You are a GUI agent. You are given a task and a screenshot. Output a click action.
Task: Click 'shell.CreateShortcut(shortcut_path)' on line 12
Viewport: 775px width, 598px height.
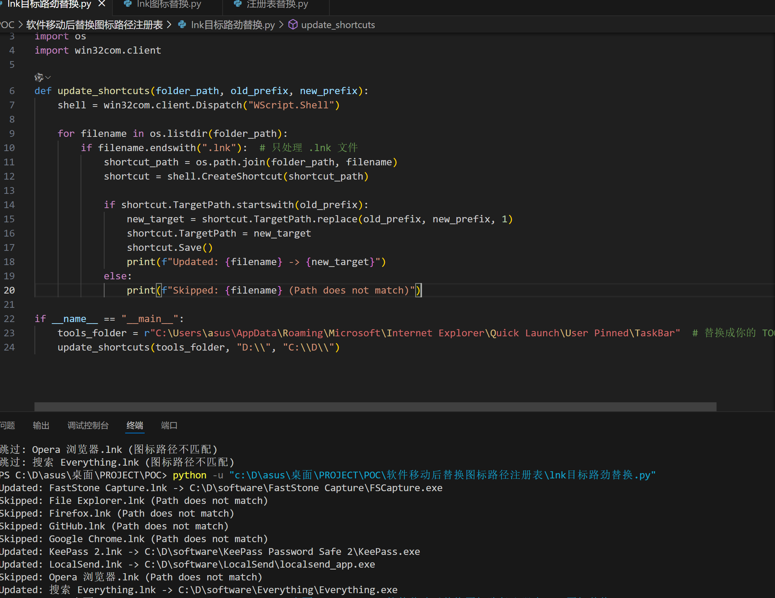tap(268, 176)
